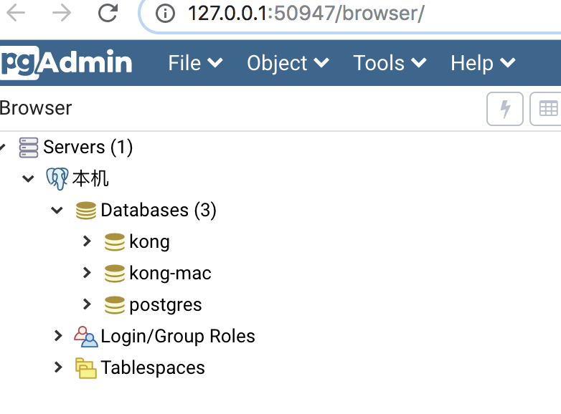Click the Browser panel title

point(36,108)
